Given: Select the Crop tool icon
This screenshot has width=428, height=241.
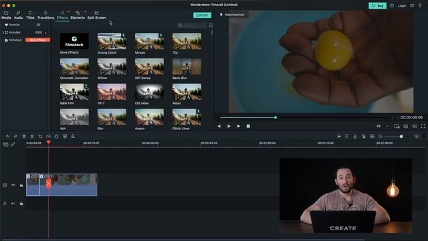Looking at the screenshot, I should click(x=40, y=137).
